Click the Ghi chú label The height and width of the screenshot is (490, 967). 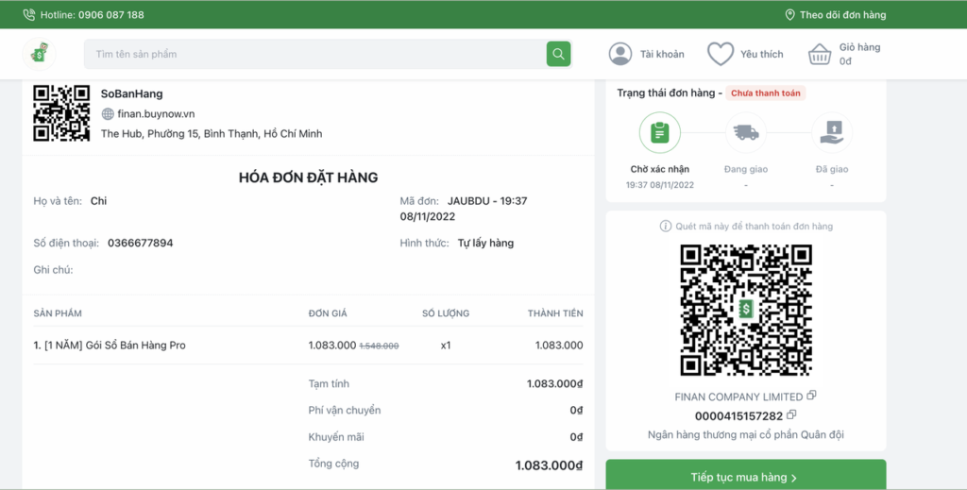pyautogui.click(x=53, y=270)
